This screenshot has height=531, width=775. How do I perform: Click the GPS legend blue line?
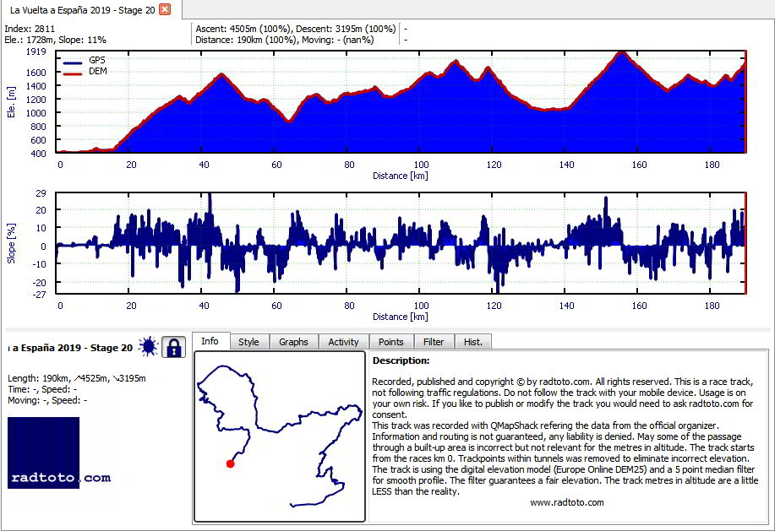(x=73, y=62)
